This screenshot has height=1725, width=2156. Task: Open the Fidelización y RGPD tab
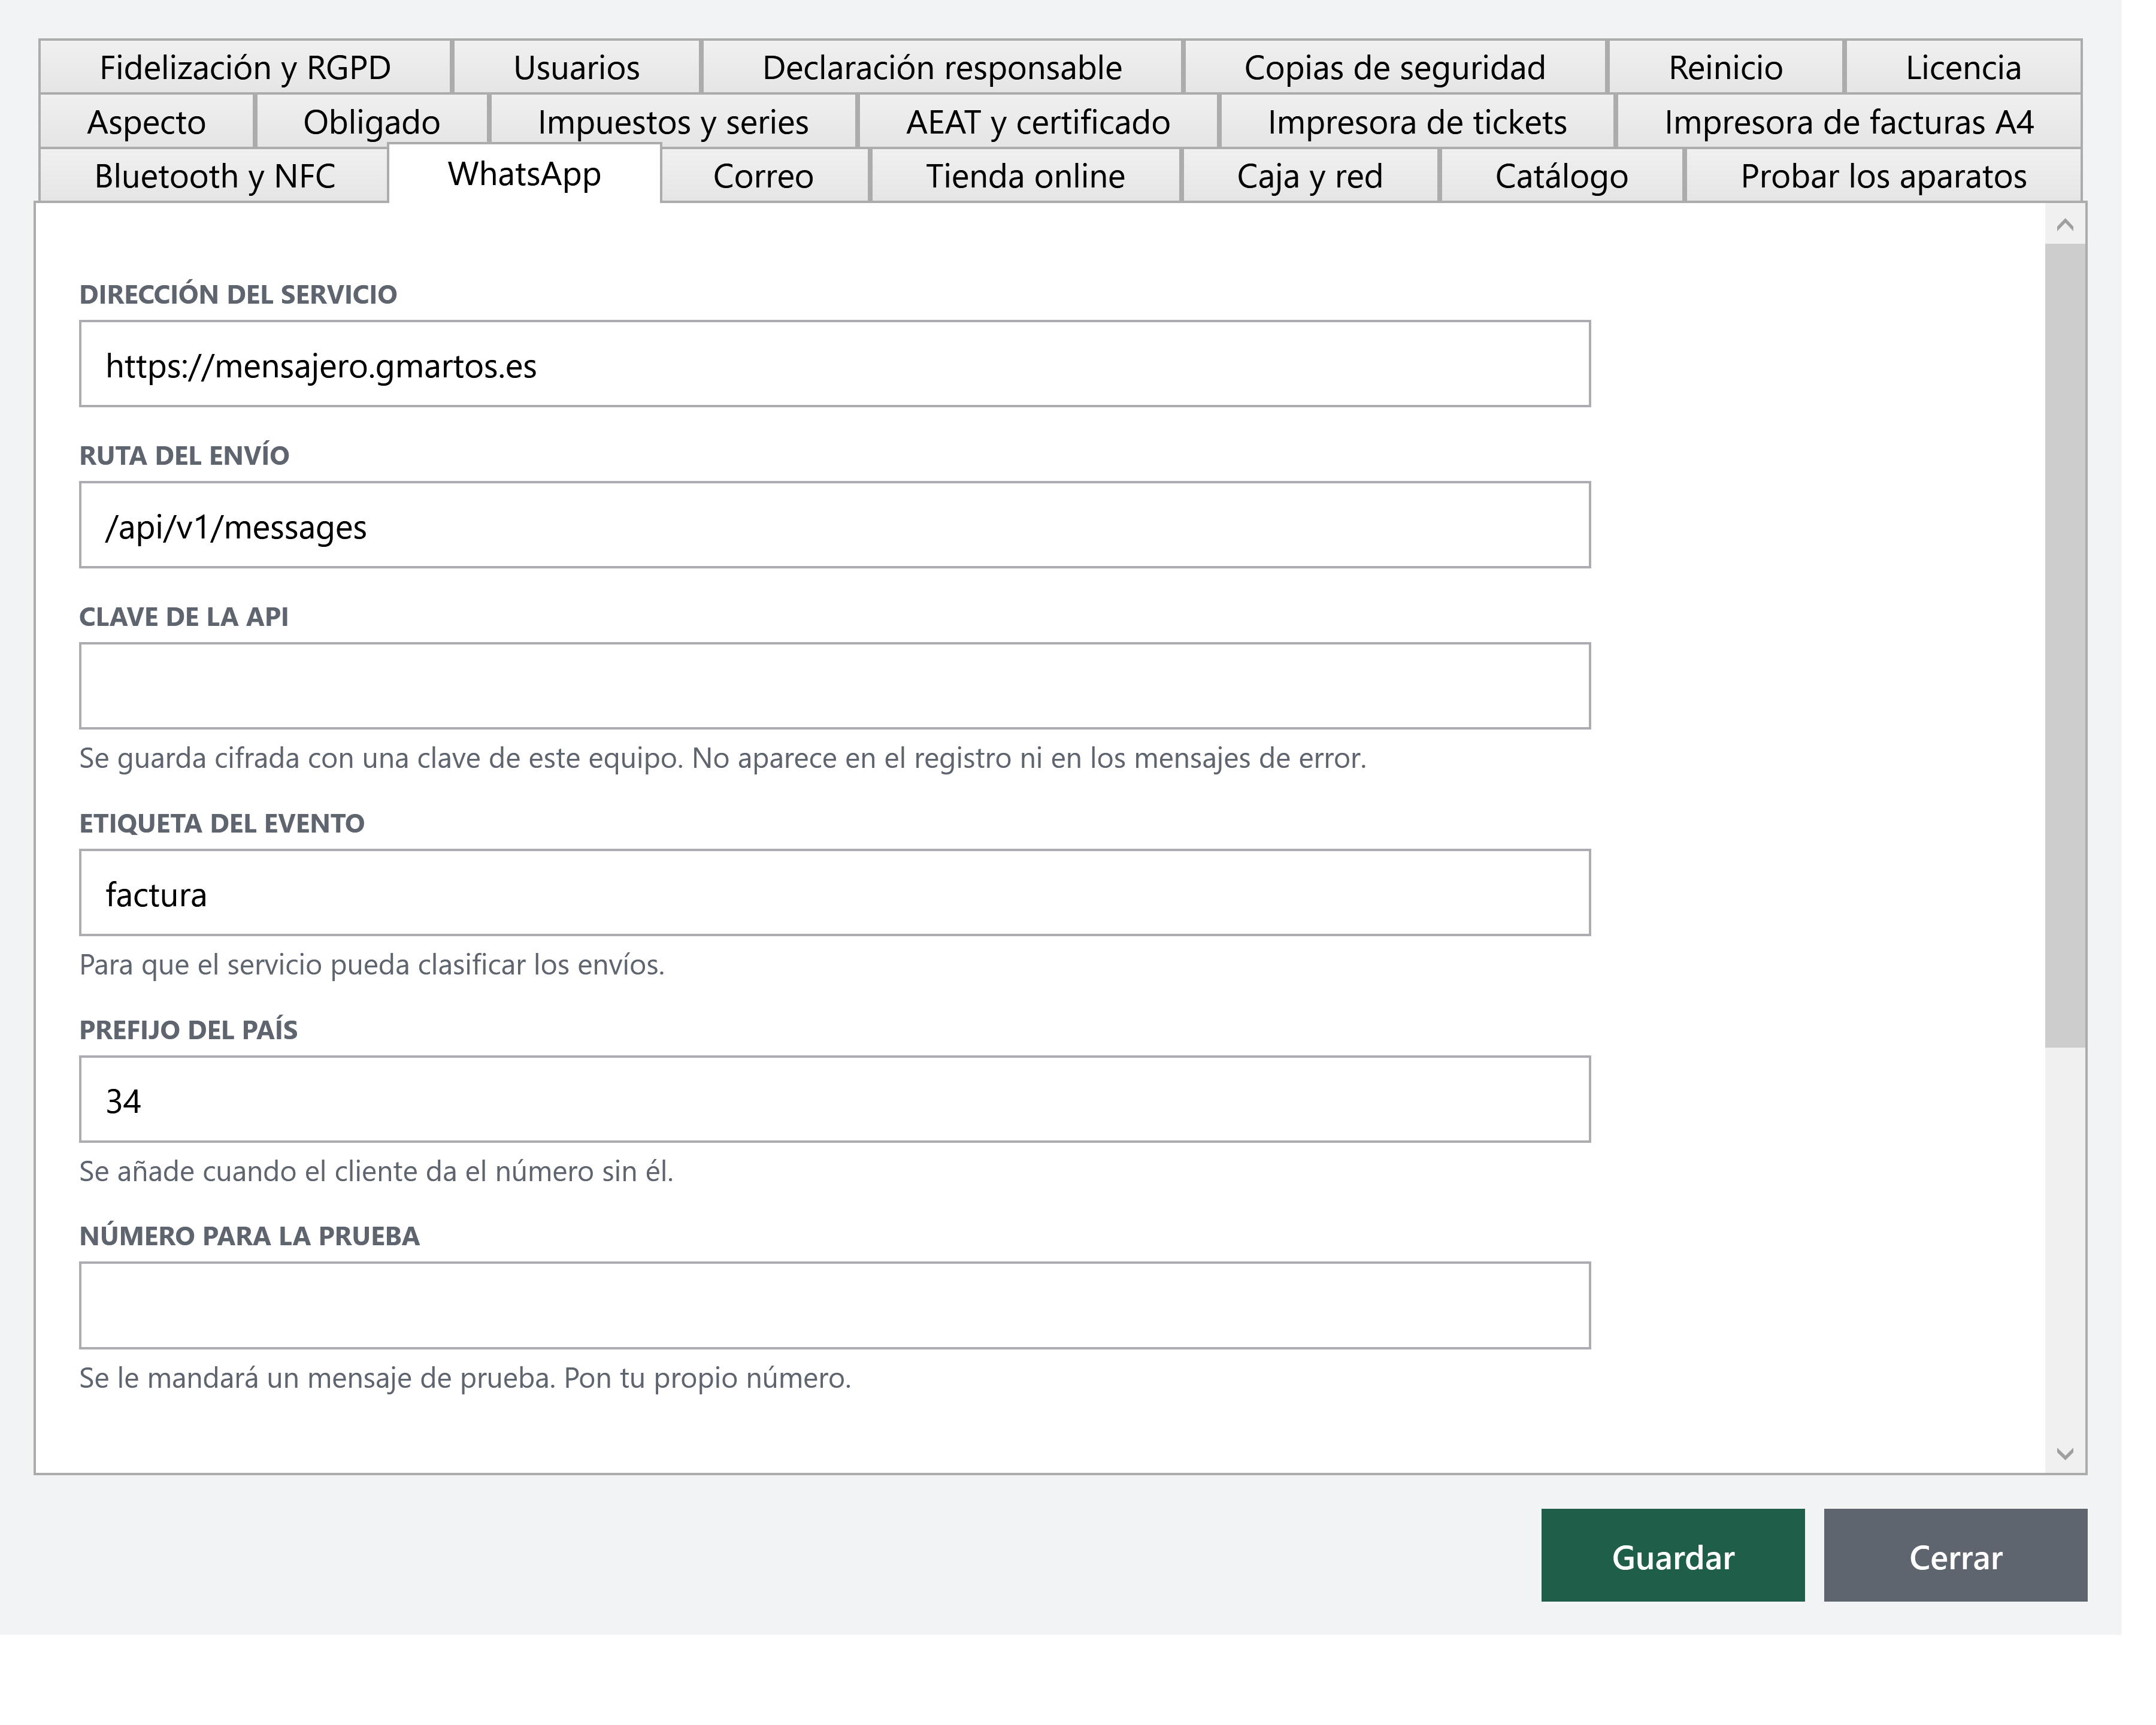pyautogui.click(x=245, y=67)
